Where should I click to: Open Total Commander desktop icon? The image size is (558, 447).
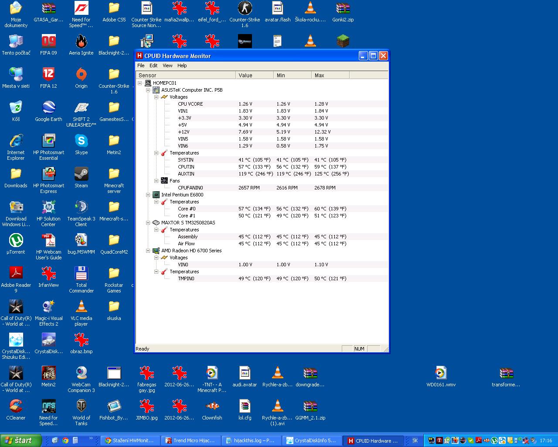click(81, 280)
